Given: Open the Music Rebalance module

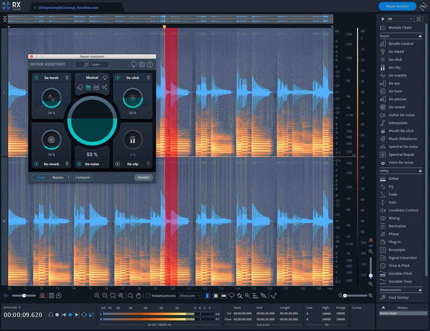Looking at the screenshot, I should (398, 139).
